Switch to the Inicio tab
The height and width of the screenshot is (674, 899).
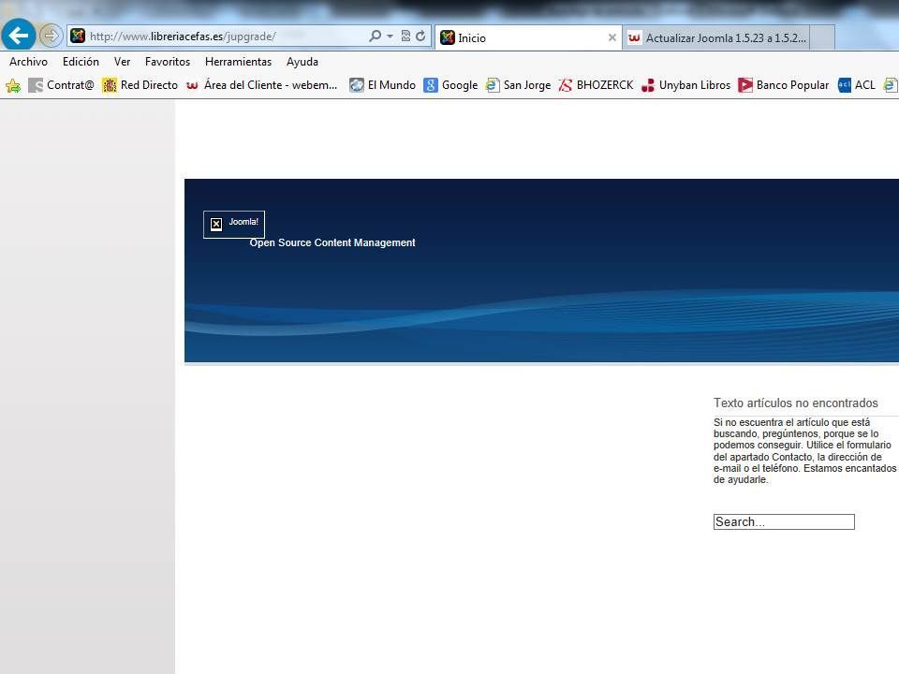click(x=528, y=37)
